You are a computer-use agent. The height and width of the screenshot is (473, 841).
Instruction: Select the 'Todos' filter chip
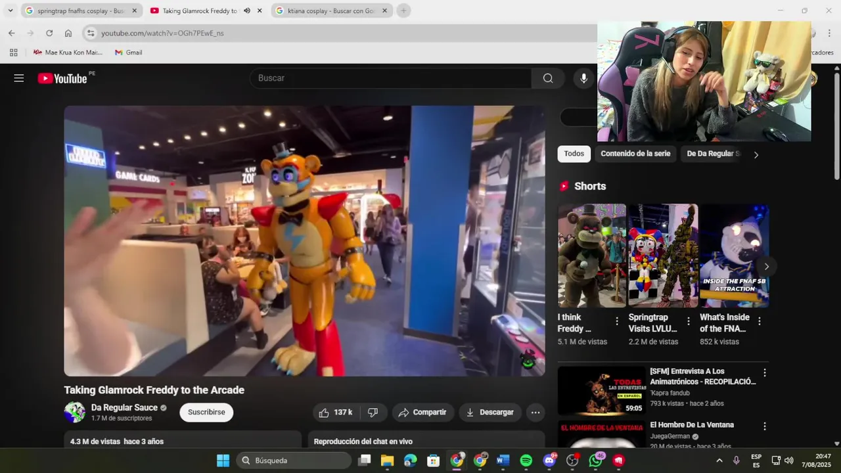[x=574, y=154]
